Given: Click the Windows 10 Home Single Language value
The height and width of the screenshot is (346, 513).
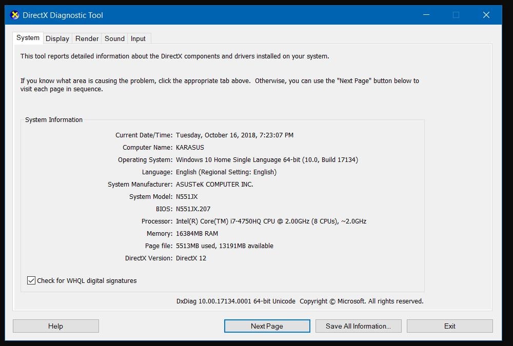Looking at the screenshot, I should pos(267,160).
